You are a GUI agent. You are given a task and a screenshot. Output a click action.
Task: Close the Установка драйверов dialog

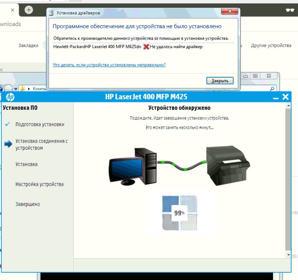click(x=230, y=11)
